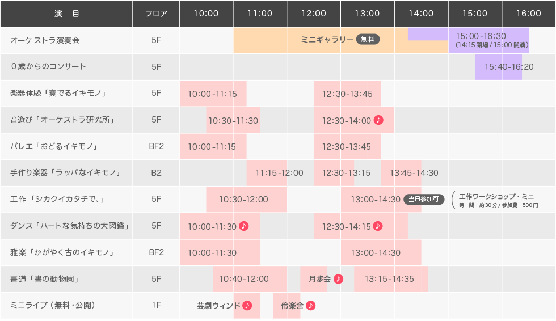Screen dimensions: 556x321
Task: Click the music note next to dance 10:00-11:30
Action: 244,226
